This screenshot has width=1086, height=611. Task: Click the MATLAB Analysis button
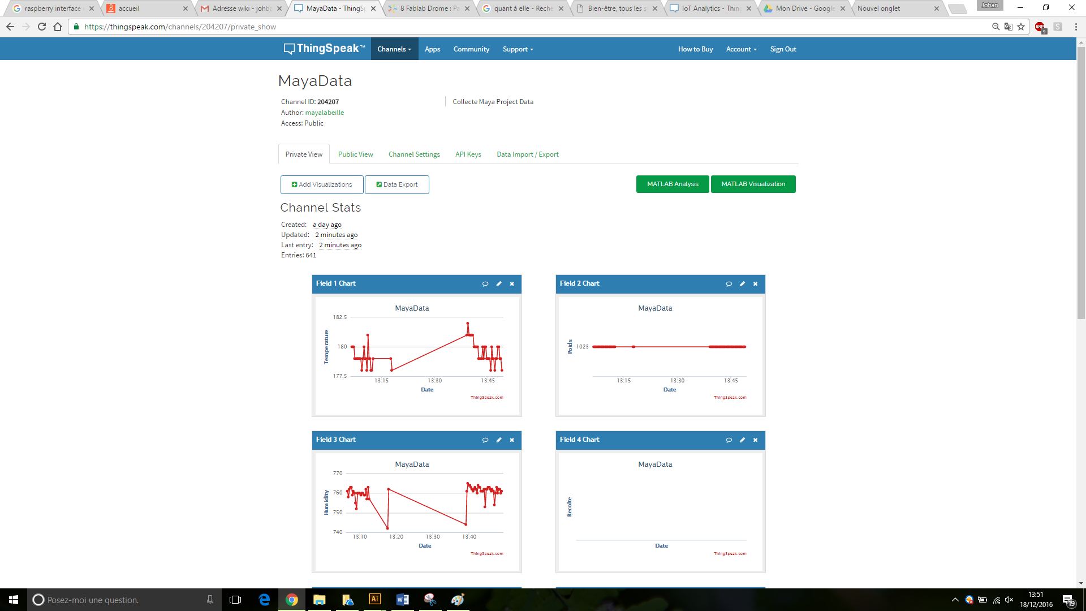pos(673,184)
